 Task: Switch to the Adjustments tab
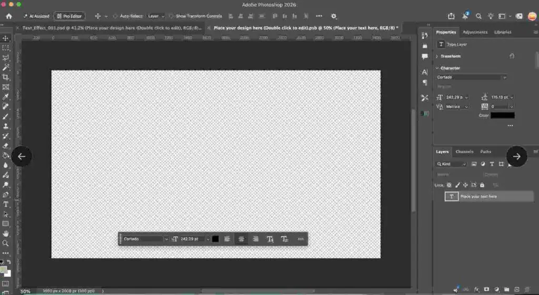475,32
